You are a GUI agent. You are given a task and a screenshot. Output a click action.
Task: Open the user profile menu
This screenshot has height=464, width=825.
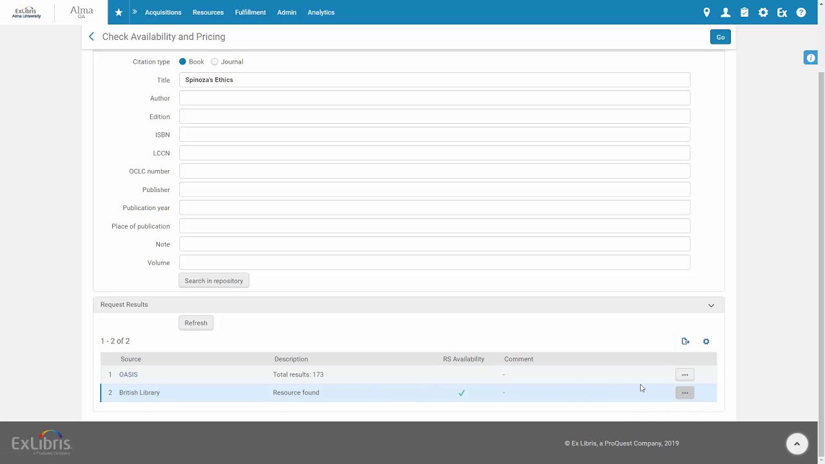(x=726, y=12)
